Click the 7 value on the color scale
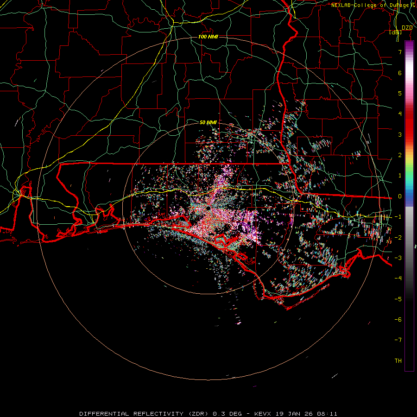Image resolution: width=417 pixels, height=417 pixels. click(400, 52)
